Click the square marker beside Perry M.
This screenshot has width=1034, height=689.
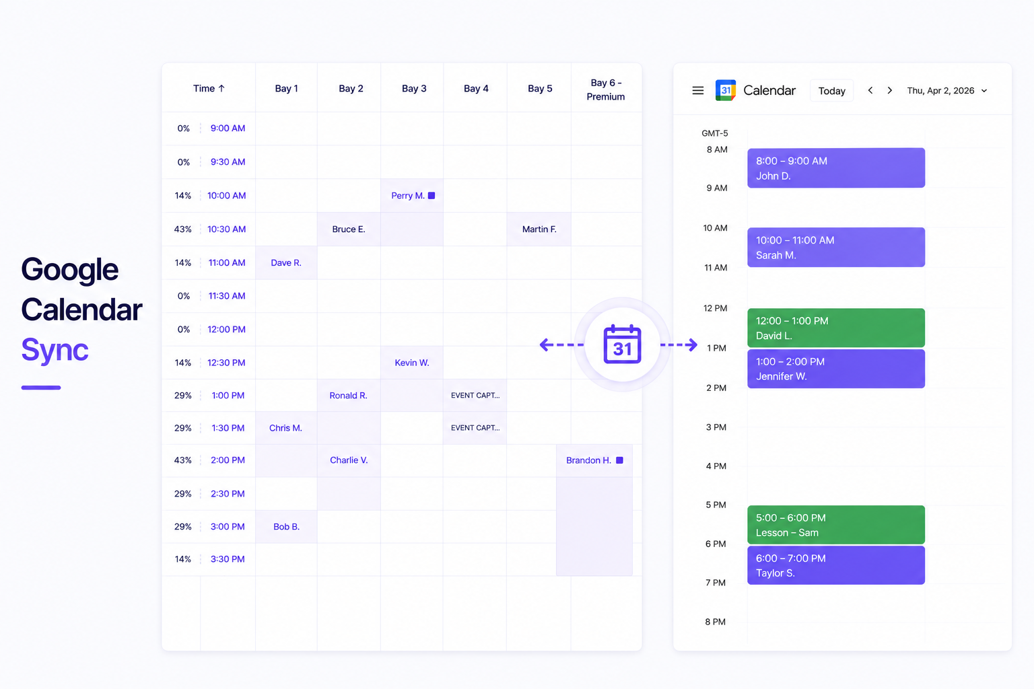pos(432,196)
